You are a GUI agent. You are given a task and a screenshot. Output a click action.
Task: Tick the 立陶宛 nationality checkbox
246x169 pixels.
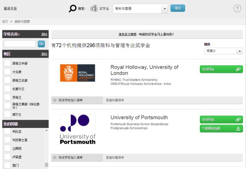tap(7, 148)
